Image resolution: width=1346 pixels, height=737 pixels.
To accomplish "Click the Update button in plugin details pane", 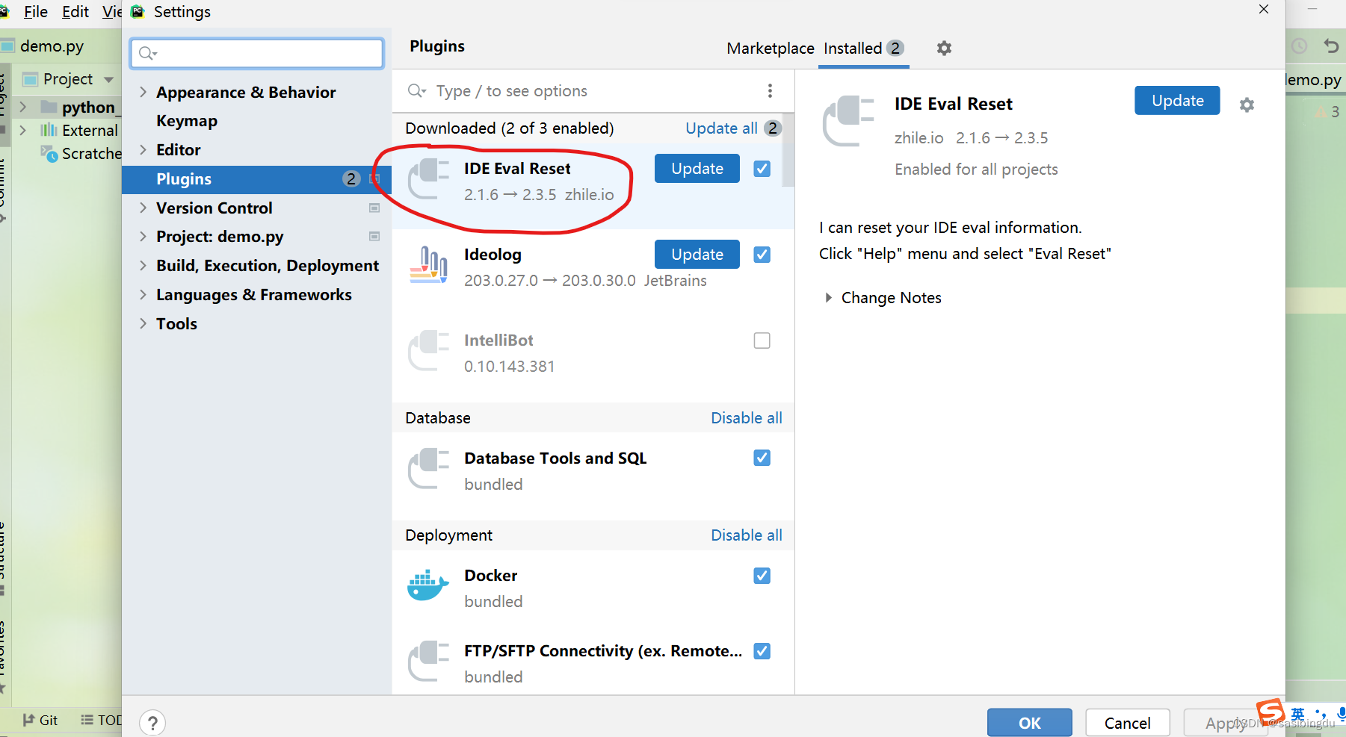I will coord(1177,101).
